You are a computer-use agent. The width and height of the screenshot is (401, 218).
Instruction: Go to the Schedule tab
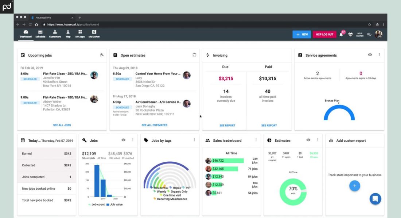tap(40, 34)
